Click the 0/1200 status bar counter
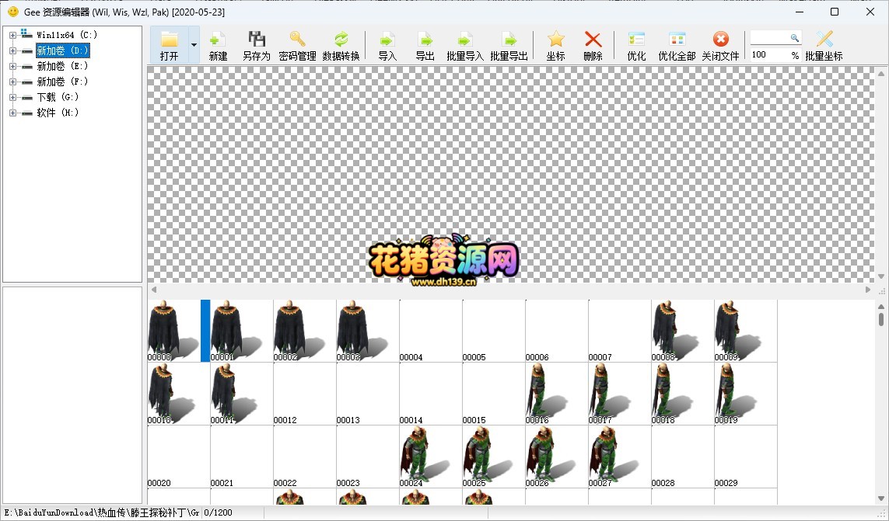 pos(219,512)
